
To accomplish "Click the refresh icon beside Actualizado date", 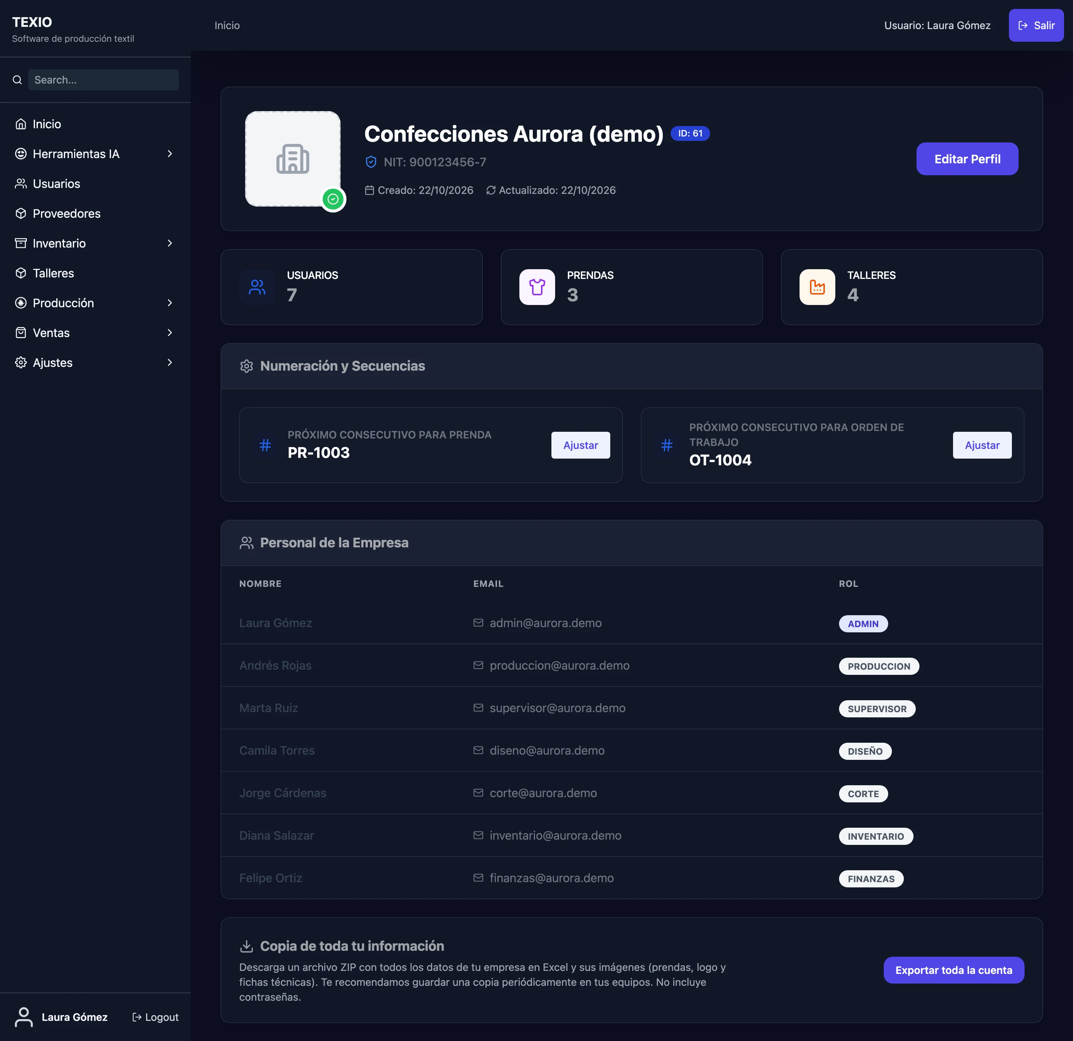I will [491, 190].
